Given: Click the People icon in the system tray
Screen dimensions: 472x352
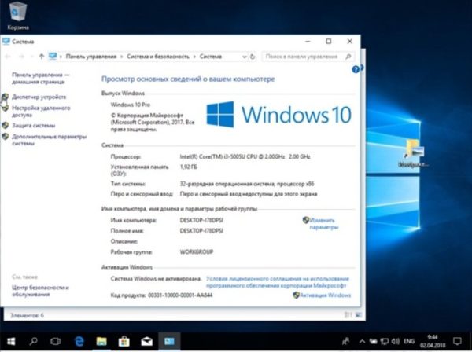Looking at the screenshot, I should [x=346, y=341].
